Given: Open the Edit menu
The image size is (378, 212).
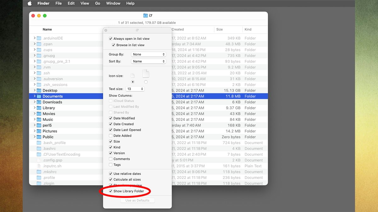Looking at the screenshot, I should tap(71, 3).
